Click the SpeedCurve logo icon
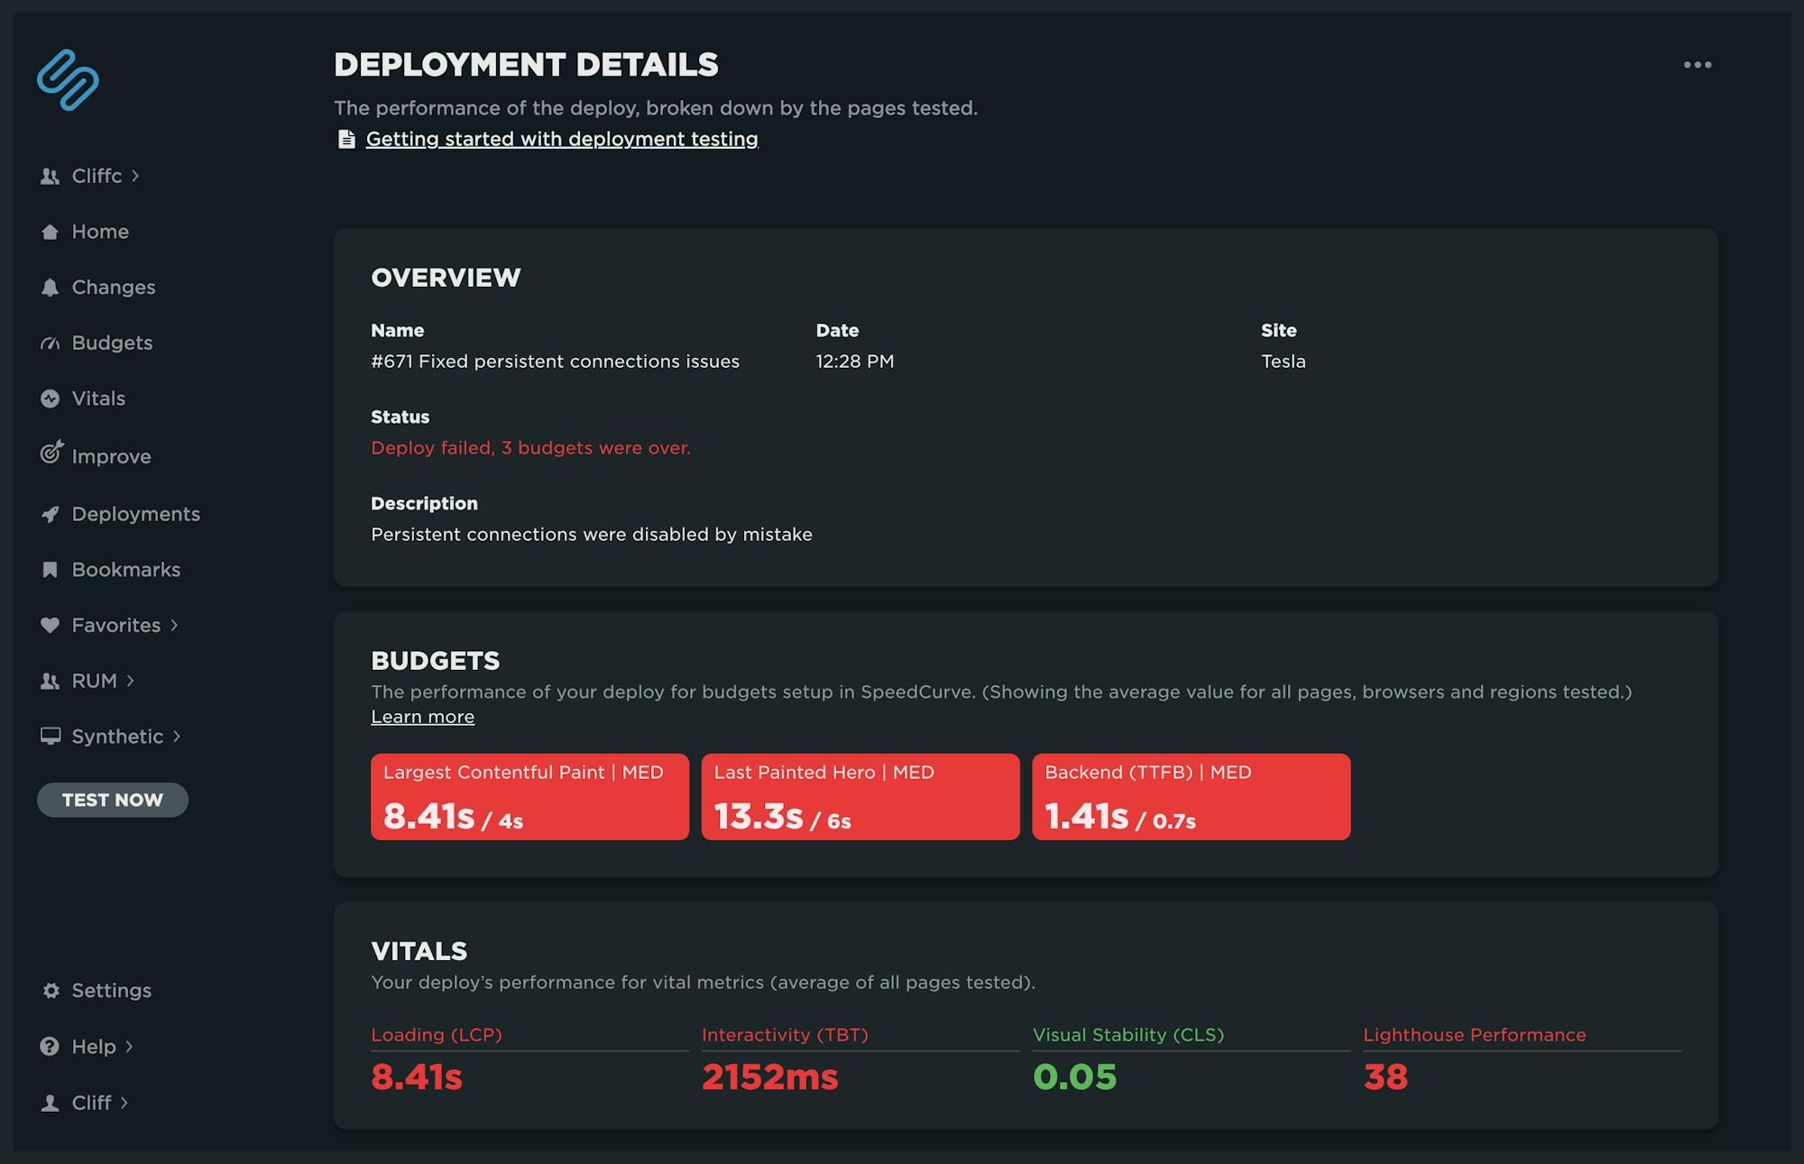1804x1164 pixels. pos(68,80)
